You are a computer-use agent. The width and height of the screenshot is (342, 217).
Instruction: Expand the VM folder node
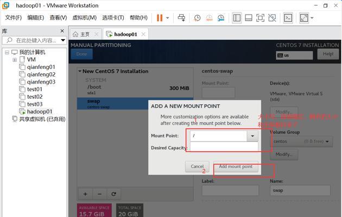(15, 60)
